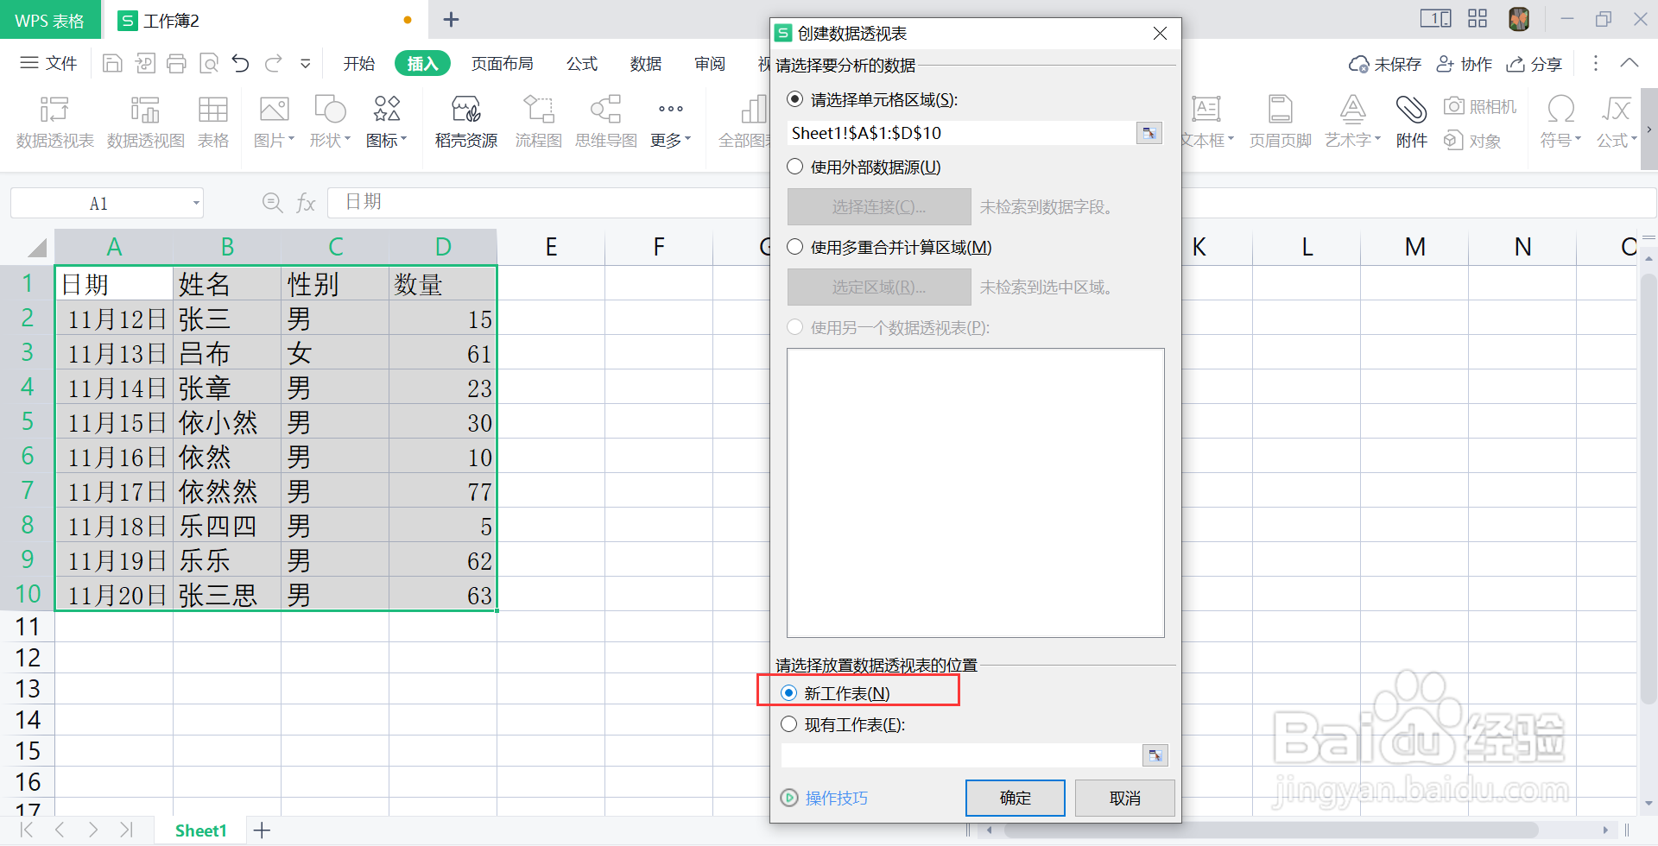Screen dimensions: 1658x846
Task: Switch to the 开始 ribbon tab
Action: coord(358,63)
